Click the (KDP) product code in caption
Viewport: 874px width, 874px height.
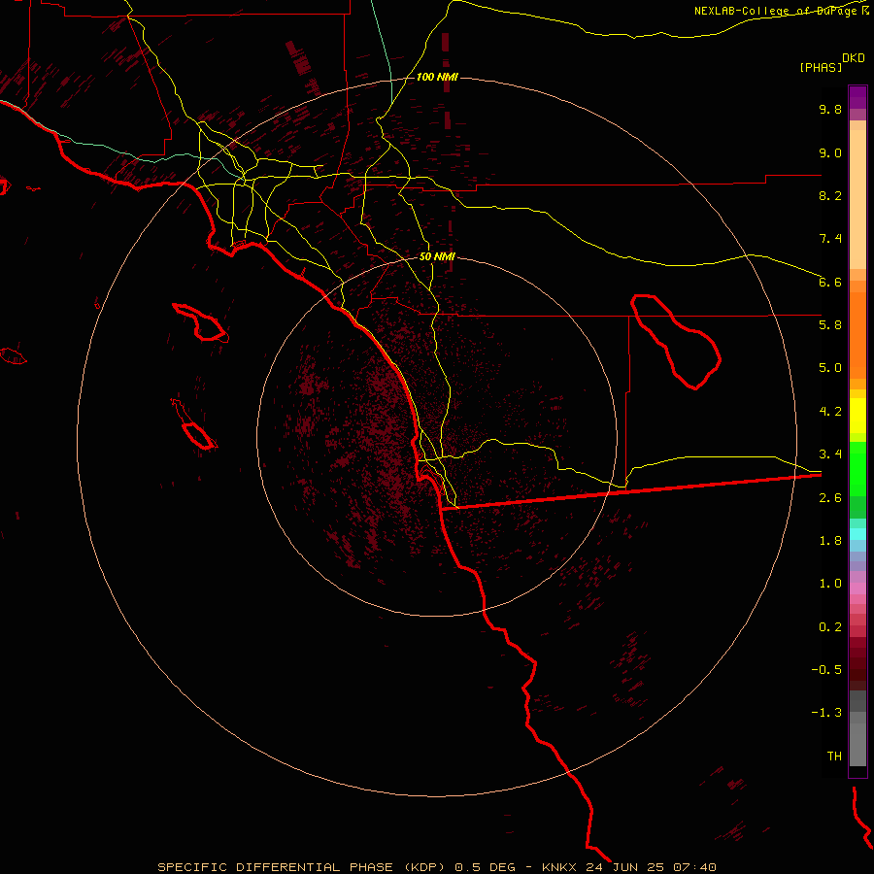coord(423,867)
